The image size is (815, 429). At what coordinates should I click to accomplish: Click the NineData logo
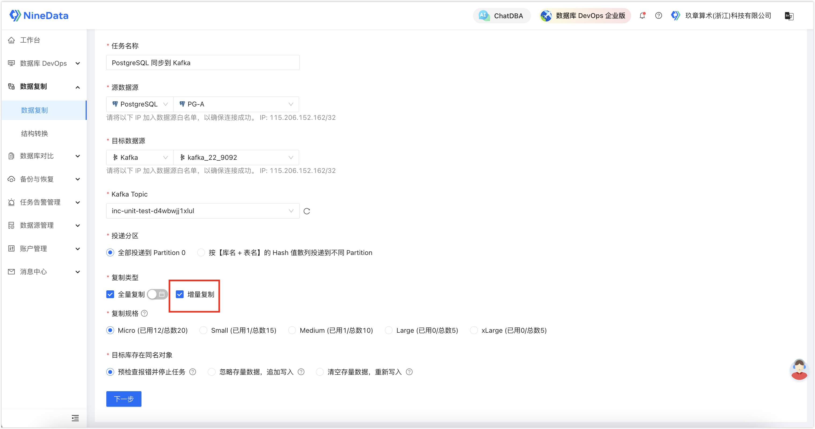pos(39,16)
